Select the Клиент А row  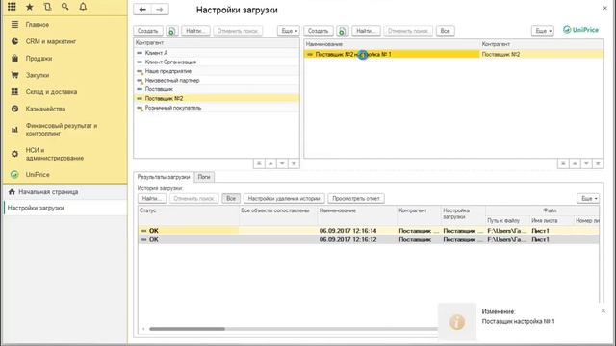tap(217, 53)
